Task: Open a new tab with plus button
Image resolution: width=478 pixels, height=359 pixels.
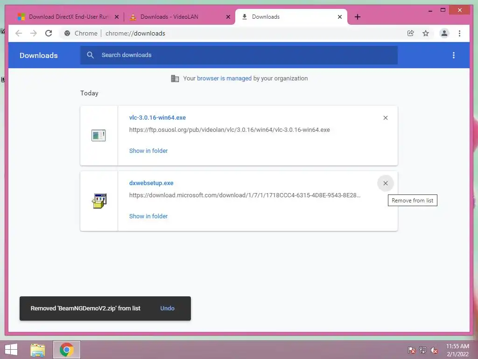Action: coord(358,17)
